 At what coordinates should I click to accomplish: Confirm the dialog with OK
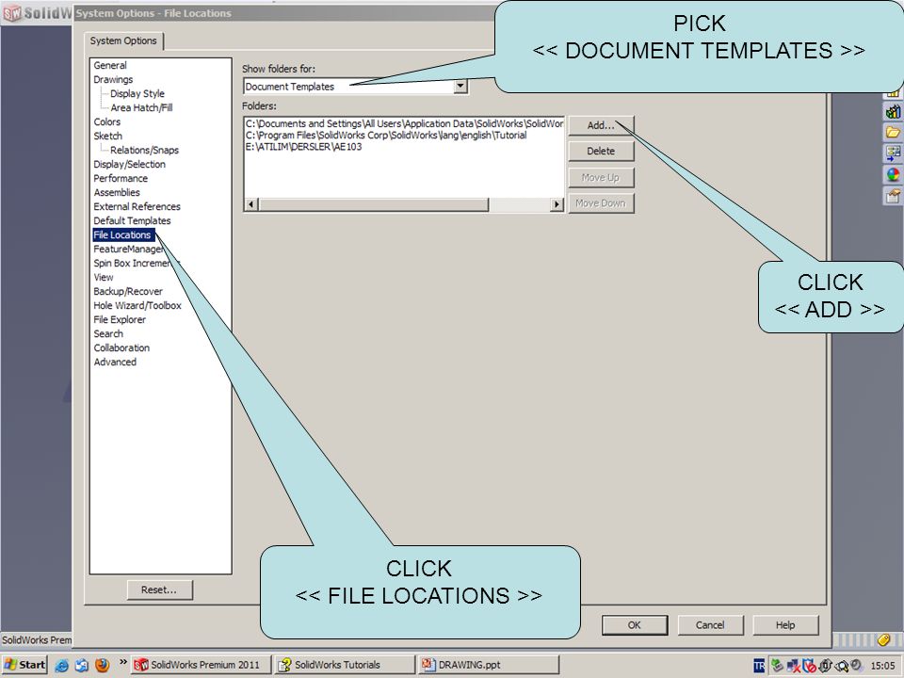coord(634,625)
